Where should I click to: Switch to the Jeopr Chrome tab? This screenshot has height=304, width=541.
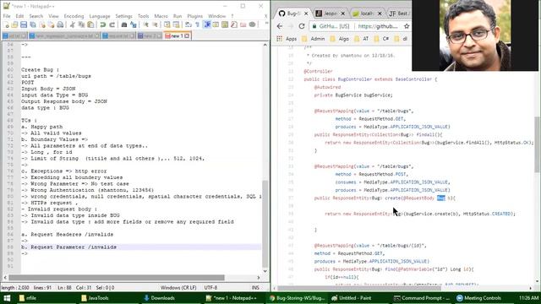tap(330, 14)
